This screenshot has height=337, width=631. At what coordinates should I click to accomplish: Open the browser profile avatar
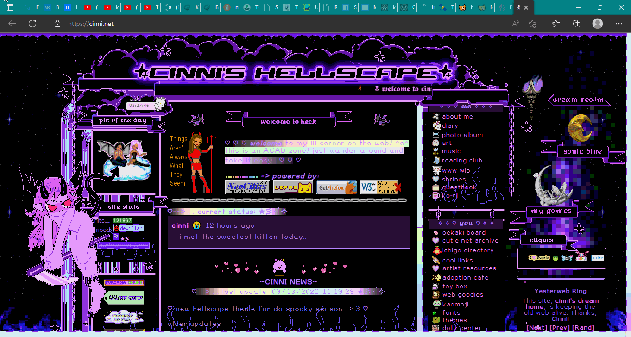598,24
